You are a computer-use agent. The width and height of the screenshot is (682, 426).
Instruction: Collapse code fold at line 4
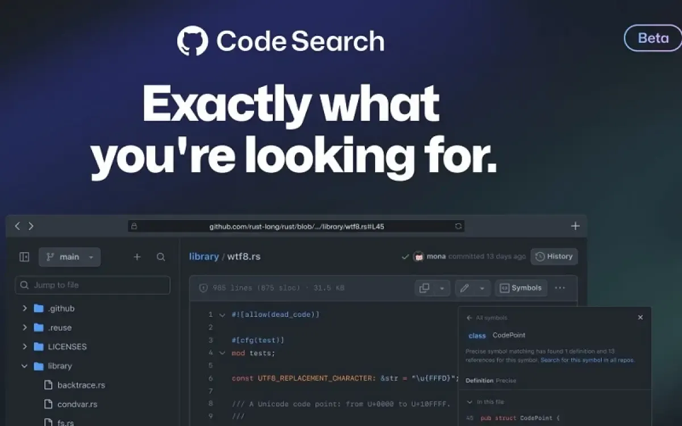pyautogui.click(x=222, y=353)
